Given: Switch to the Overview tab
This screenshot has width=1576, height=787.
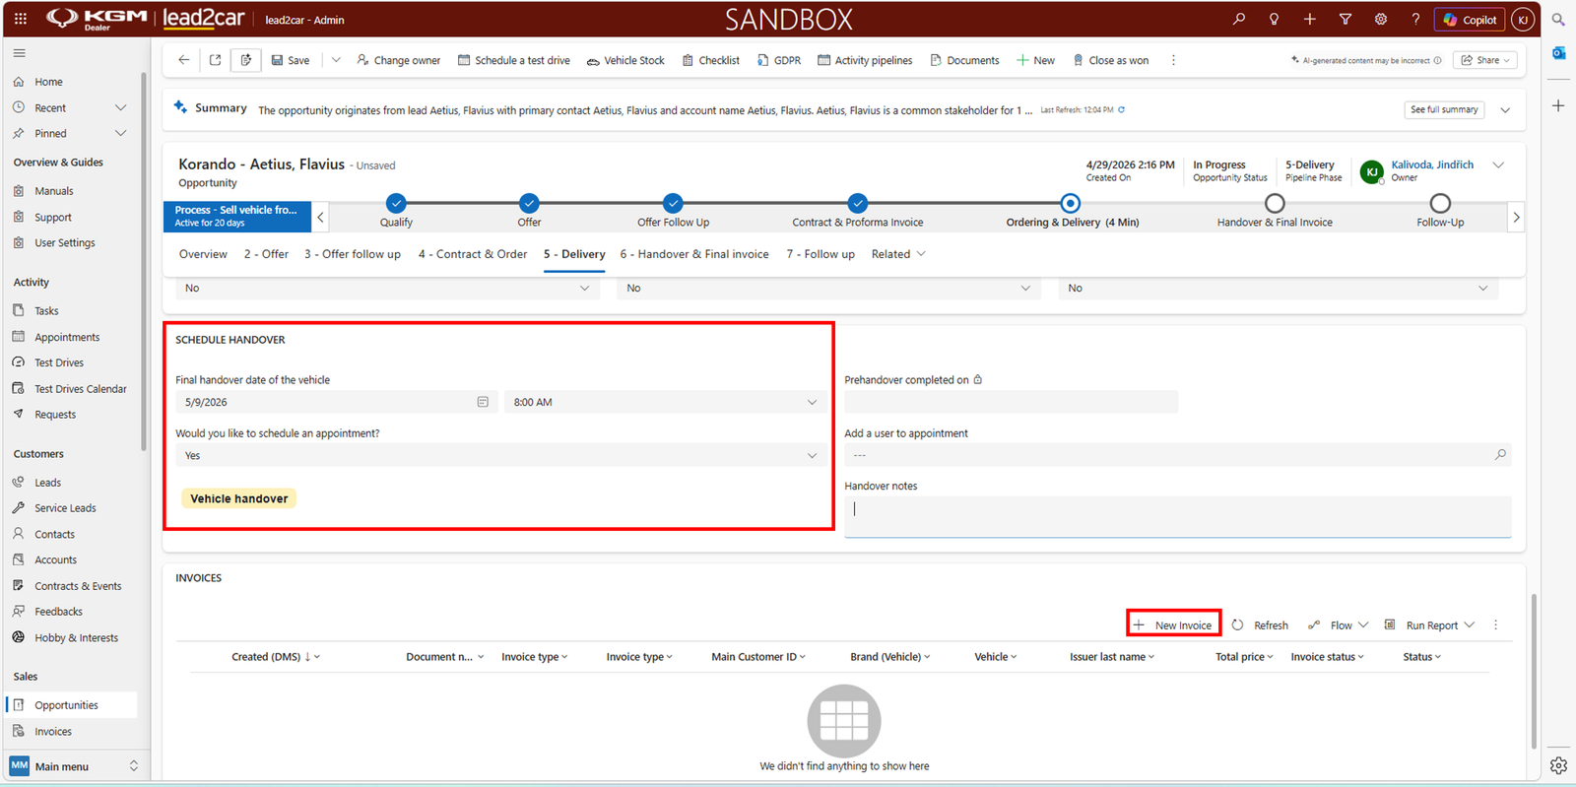Looking at the screenshot, I should tap(203, 254).
